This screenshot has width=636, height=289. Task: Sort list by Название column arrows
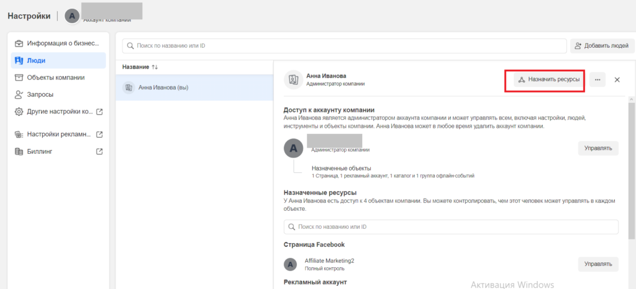pyautogui.click(x=155, y=67)
